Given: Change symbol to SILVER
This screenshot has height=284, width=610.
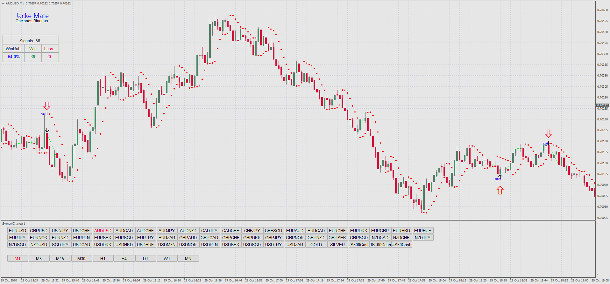Looking at the screenshot, I should point(337,245).
